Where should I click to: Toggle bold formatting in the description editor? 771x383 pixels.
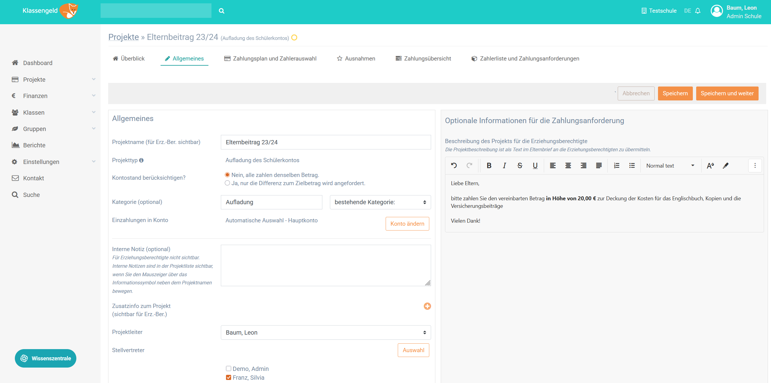(x=489, y=165)
